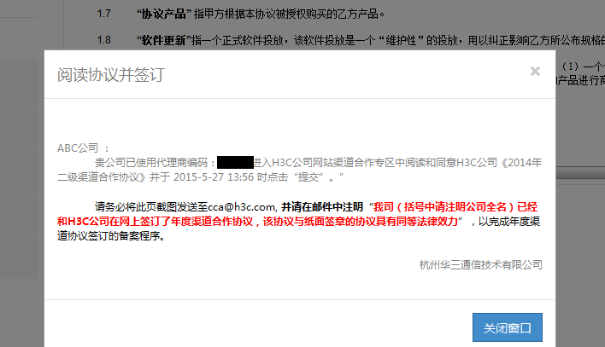The height and width of the screenshot is (347, 605).
Task: Click the bold 并请在邮件中注明 text
Action: pyautogui.click(x=322, y=207)
